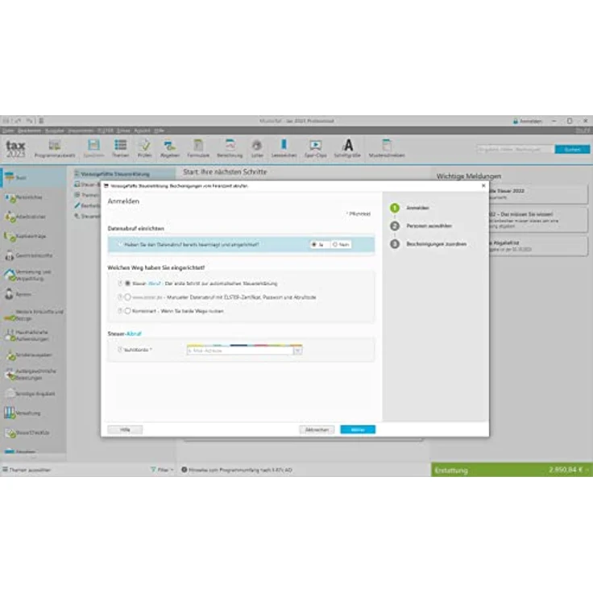
Task: Click the Speichern toolbar icon
Action: (93, 147)
